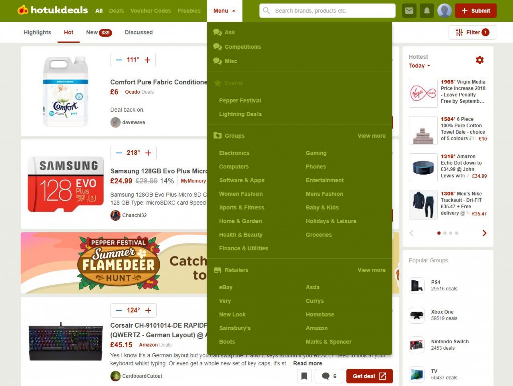Click the Ask speech bubble icon
Viewport: 513px width, 386px height.
pyautogui.click(x=217, y=32)
